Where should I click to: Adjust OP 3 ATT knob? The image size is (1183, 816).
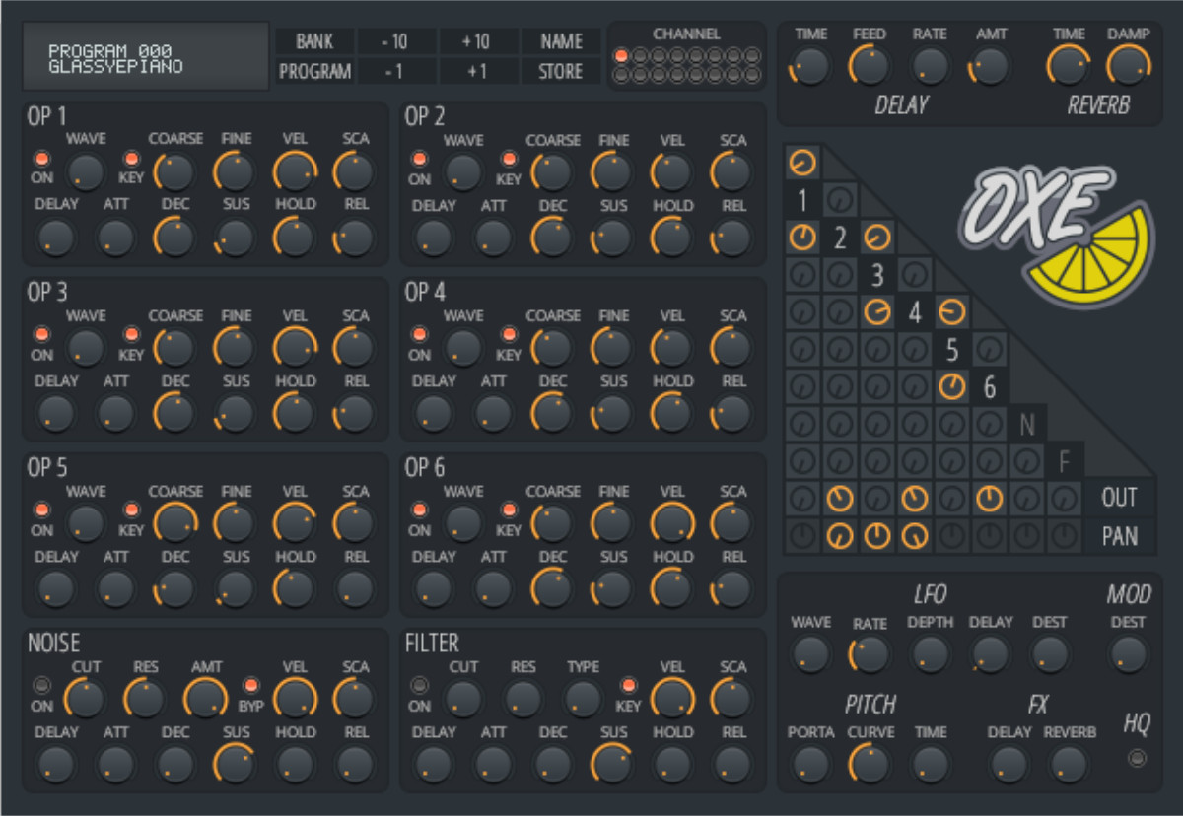pos(116,414)
